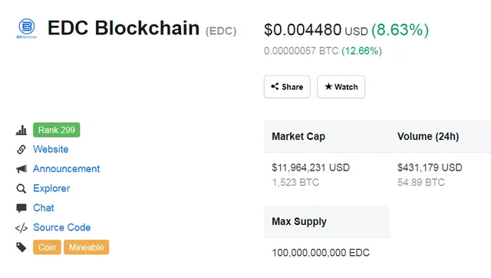Click the code brackets icon beside Source Code
The height and width of the screenshot is (278, 491).
tap(21, 228)
